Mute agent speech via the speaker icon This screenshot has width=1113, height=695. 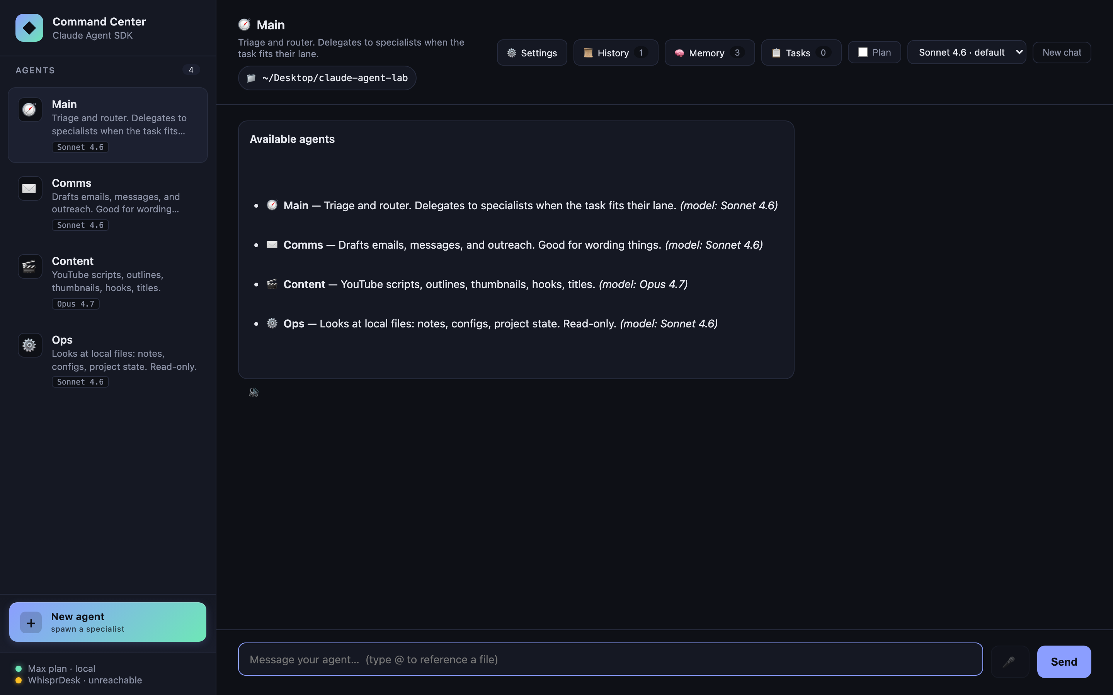(x=253, y=392)
